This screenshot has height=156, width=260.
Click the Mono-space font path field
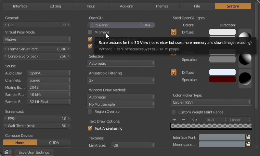(x=222, y=144)
